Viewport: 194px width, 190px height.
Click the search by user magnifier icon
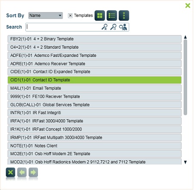click(123, 27)
